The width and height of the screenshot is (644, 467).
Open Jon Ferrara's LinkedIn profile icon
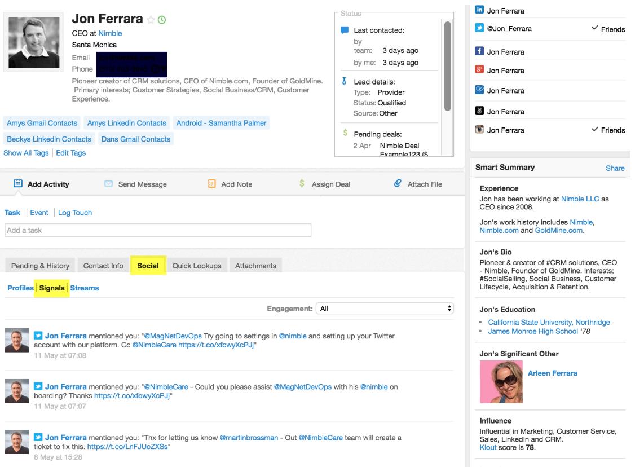tap(479, 10)
